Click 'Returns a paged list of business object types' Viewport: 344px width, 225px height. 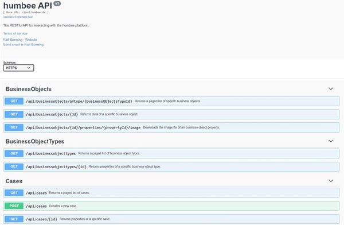pos(109,153)
